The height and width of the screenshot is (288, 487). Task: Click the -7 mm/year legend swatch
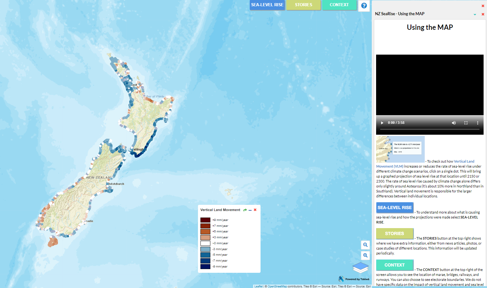point(205,261)
